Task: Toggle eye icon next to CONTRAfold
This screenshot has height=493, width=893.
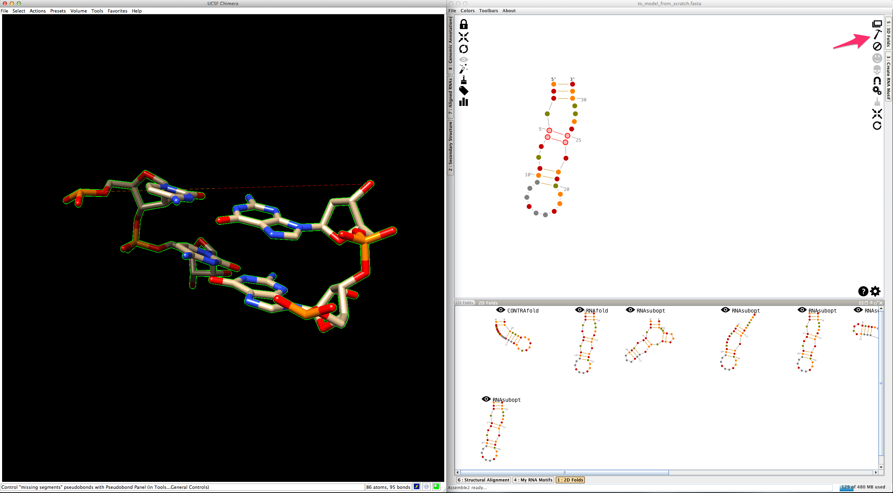Action: (501, 310)
